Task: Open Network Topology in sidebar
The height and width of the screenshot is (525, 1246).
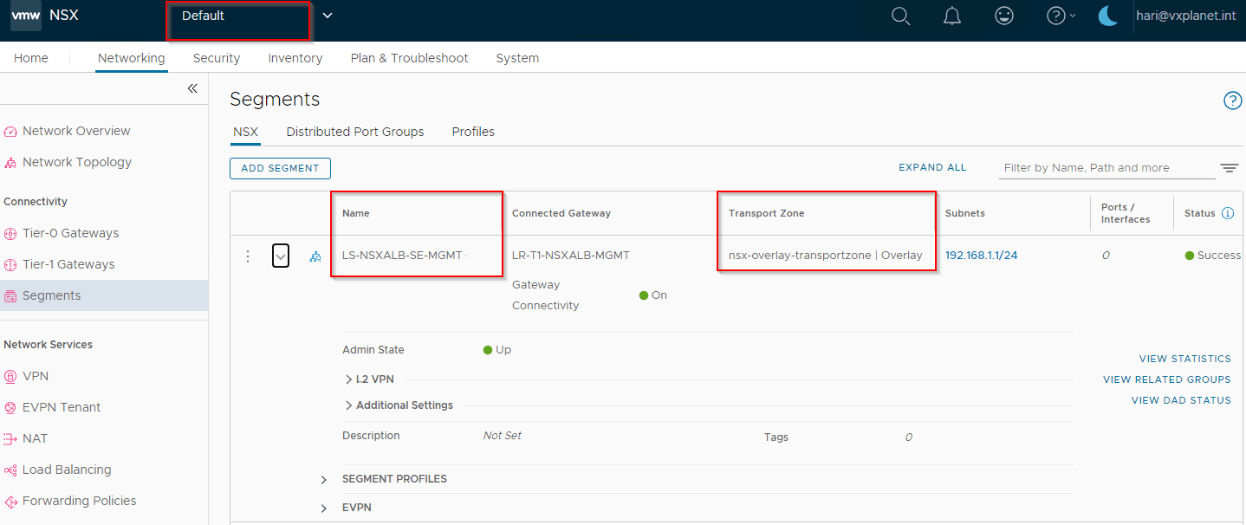Action: coord(77,163)
